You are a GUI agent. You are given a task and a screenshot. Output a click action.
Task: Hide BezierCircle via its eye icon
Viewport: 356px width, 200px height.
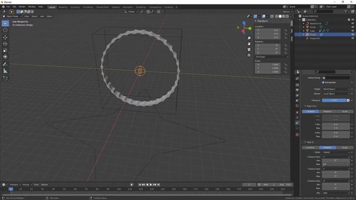pos(353,23)
